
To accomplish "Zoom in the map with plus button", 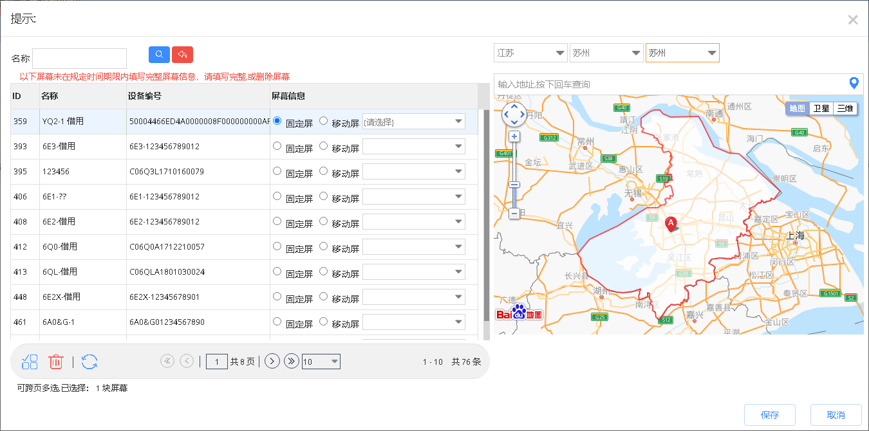I will click(x=514, y=136).
